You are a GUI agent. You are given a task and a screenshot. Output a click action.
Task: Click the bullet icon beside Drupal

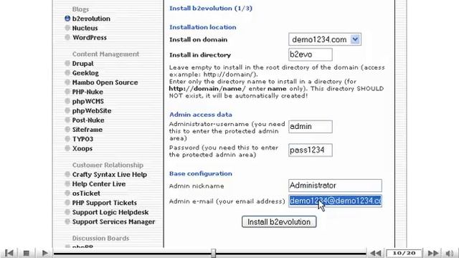click(67, 63)
